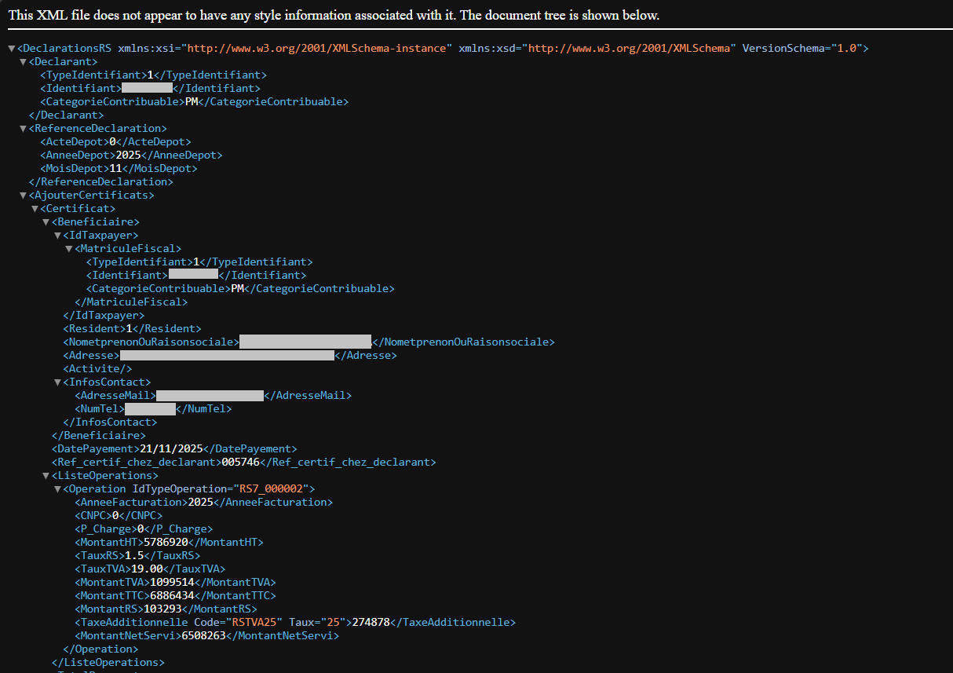Click the redacted Adresse value

227,356
